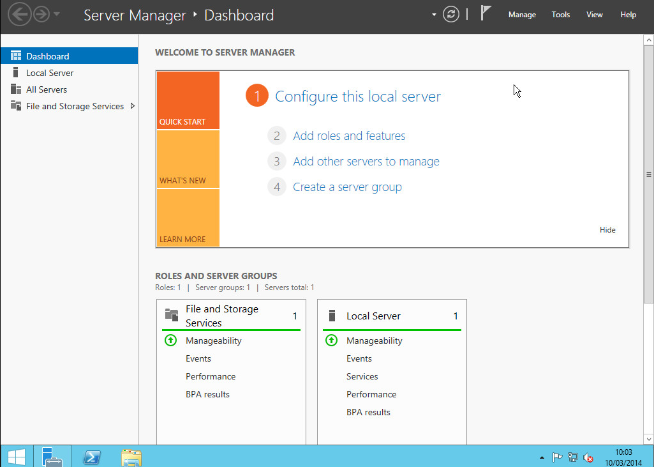Click the Dashboard grid icon
The height and width of the screenshot is (467, 654).
click(16, 56)
